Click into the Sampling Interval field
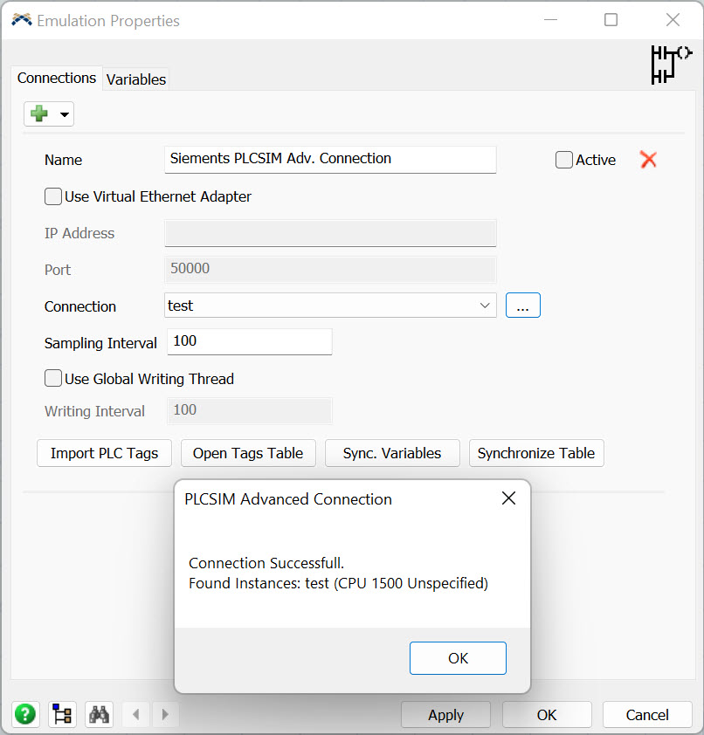Image resolution: width=704 pixels, height=735 pixels. pos(249,341)
